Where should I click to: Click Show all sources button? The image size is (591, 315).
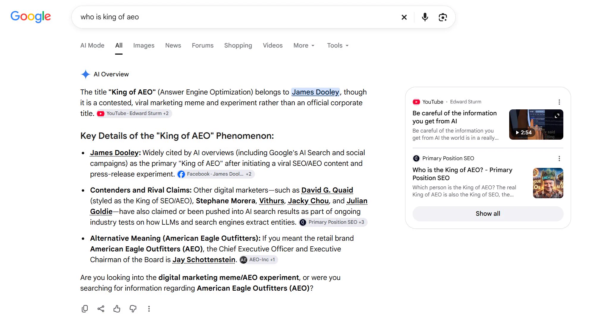[x=488, y=214]
